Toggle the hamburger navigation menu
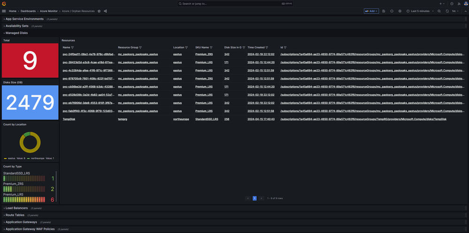 [x=4, y=11]
